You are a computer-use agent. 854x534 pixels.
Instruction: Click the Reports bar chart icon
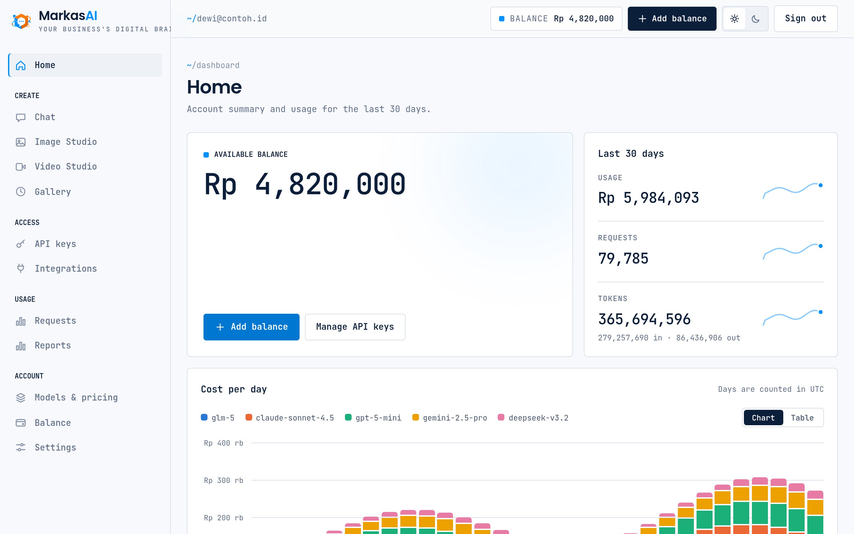pyautogui.click(x=21, y=346)
